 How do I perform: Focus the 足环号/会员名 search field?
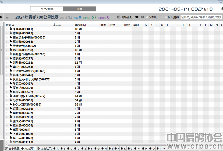[201, 17]
